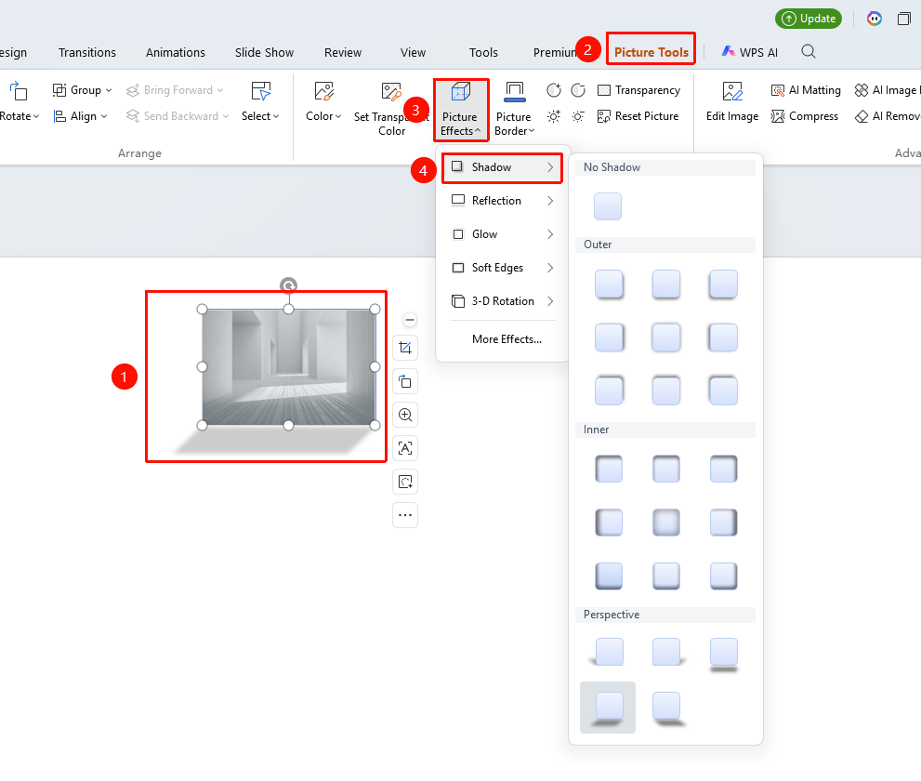
Task: Click the Decrease Contrast icon
Action: pos(578,90)
